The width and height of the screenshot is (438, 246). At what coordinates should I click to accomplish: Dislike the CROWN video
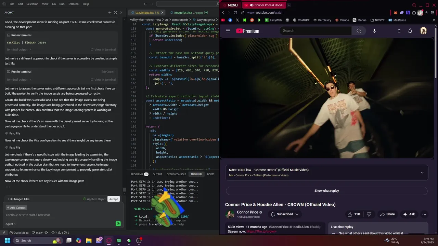click(369, 214)
